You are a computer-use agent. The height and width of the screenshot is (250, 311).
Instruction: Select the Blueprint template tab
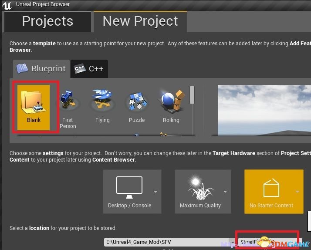41,69
